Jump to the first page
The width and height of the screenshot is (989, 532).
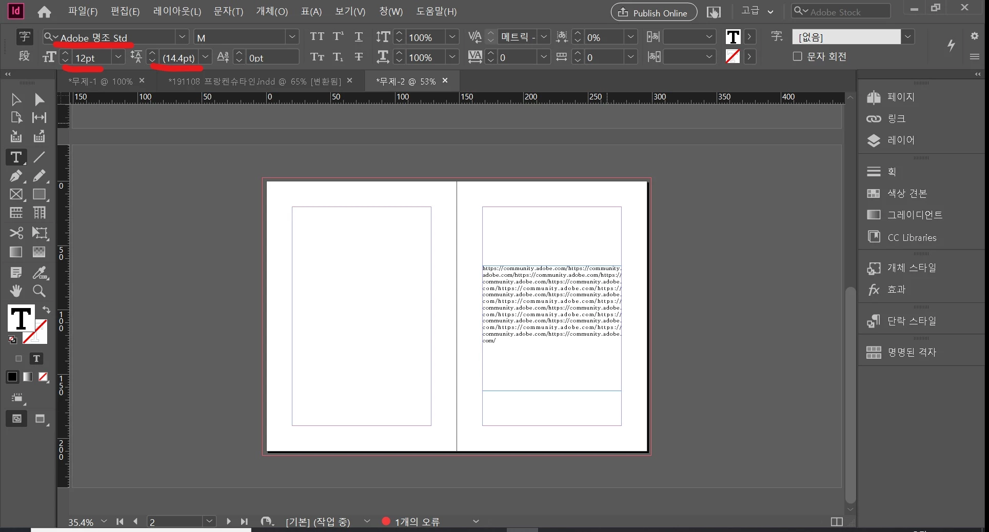120,522
